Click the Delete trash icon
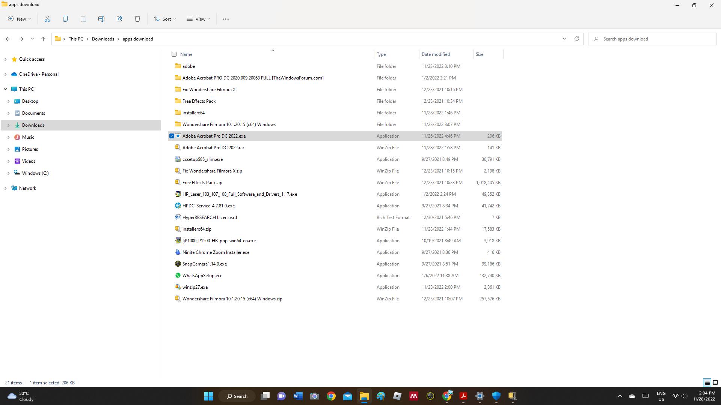721x405 pixels. click(137, 19)
